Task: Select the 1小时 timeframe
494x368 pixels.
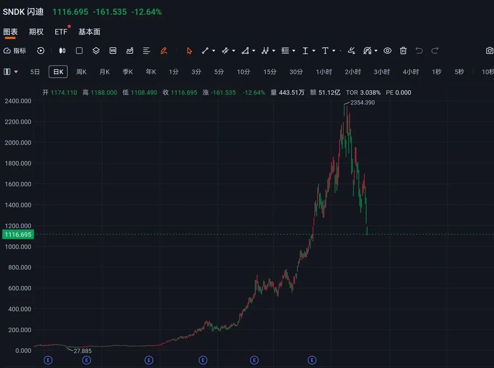Action: point(324,72)
